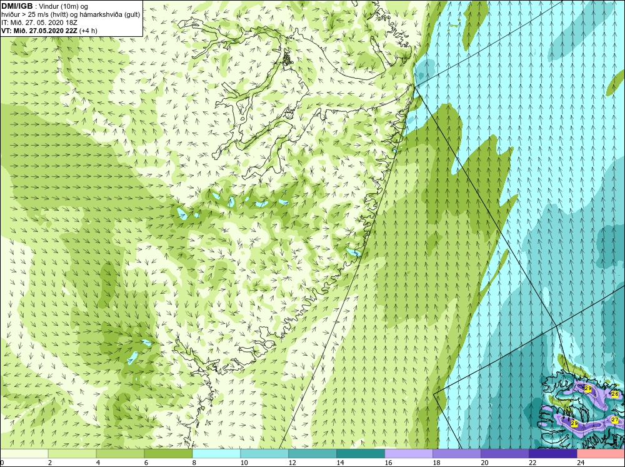Viewport: 625px width, 467px height.
Task: Click the scale value 4 under the colorbar
Action: pyautogui.click(x=98, y=463)
